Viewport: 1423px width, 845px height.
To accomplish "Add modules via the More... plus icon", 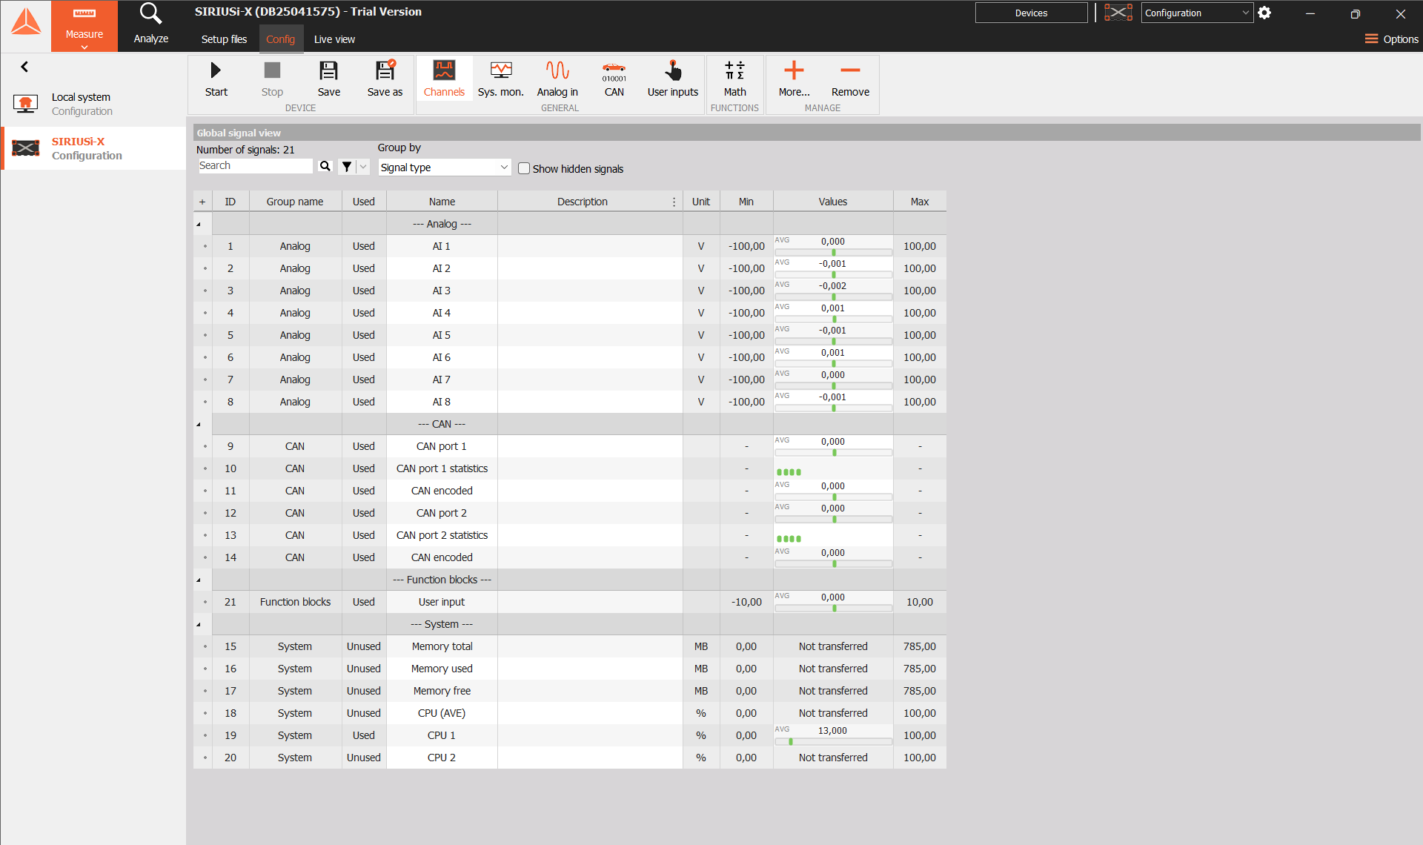I will tap(794, 80).
